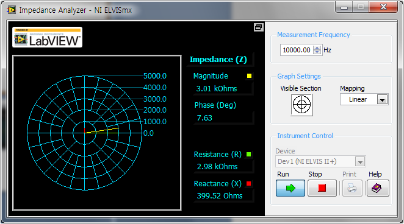This screenshot has height=224, width=404.
Task: Click the Impedance (Z) heading
Action: pos(218,59)
